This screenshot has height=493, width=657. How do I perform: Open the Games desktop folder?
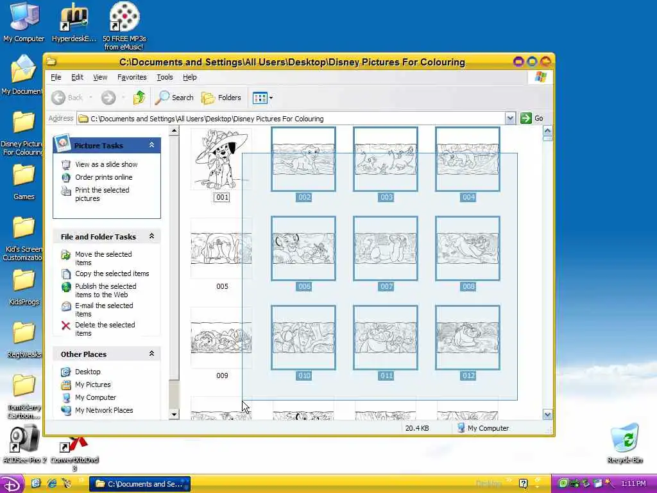point(24,182)
